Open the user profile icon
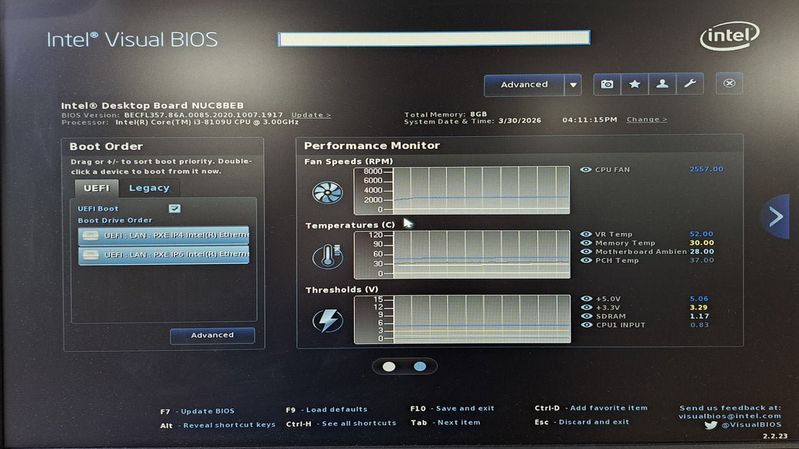This screenshot has height=449, width=799. 662,84
